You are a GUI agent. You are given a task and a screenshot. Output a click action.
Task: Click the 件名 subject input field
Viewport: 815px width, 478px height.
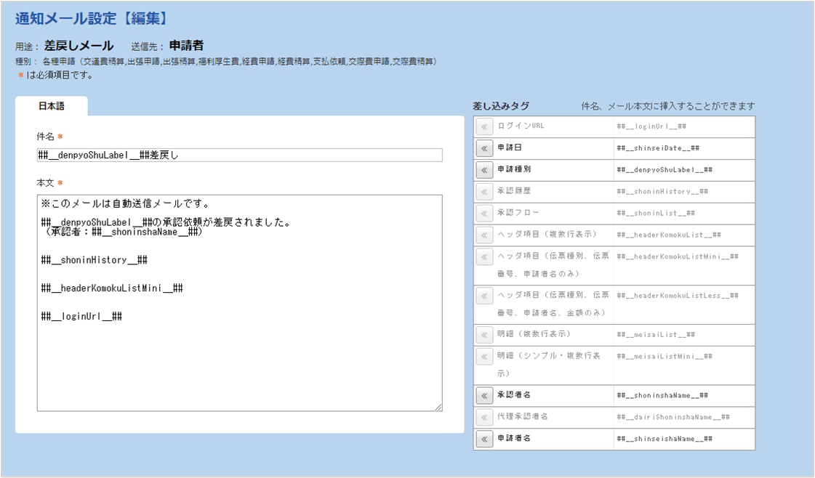point(239,155)
